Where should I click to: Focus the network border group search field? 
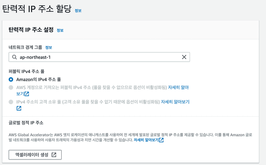tap(99, 57)
